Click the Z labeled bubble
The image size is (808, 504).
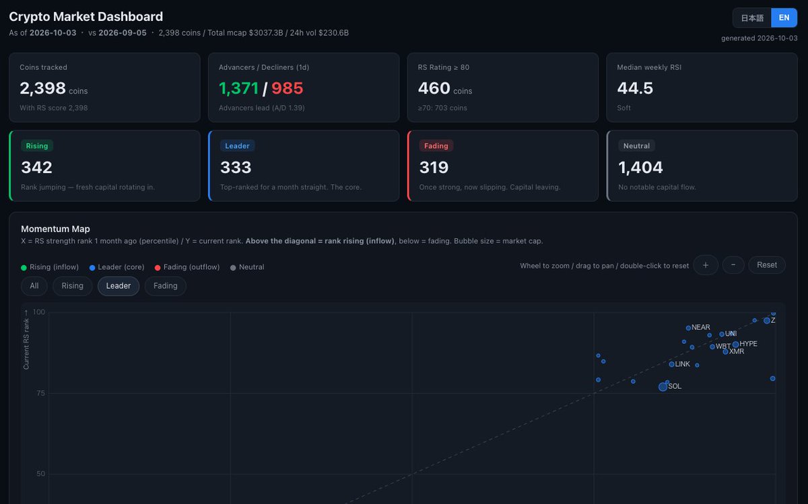click(767, 320)
